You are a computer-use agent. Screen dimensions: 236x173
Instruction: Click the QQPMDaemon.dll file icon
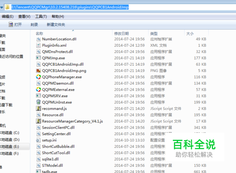38,83
